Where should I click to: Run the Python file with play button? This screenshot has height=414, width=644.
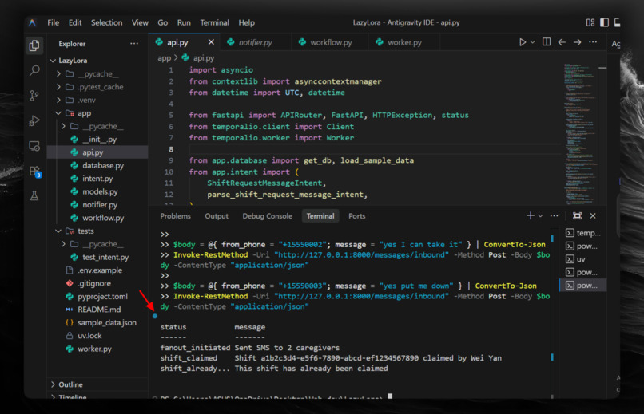coord(523,42)
